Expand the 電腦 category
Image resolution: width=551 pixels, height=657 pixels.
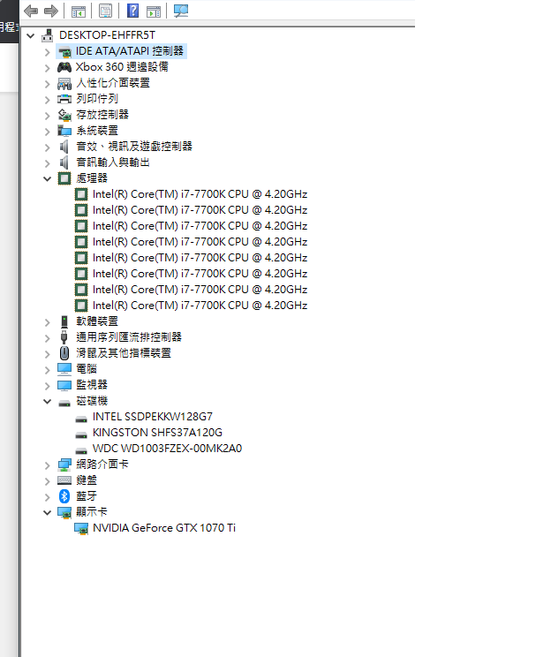coord(48,370)
